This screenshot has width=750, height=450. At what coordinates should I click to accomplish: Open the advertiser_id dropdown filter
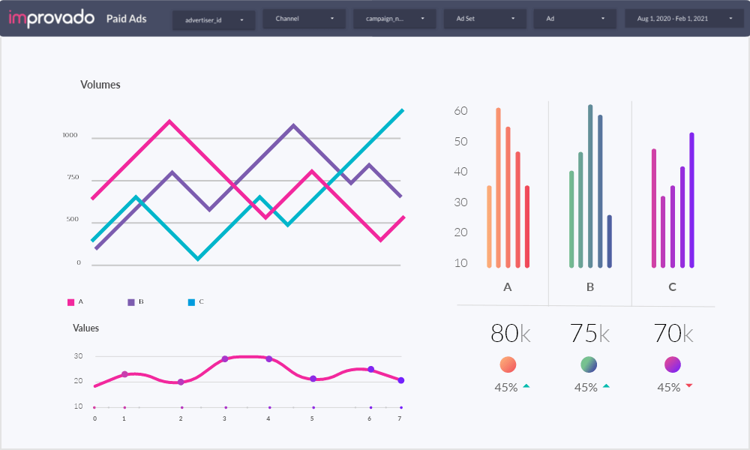click(214, 19)
